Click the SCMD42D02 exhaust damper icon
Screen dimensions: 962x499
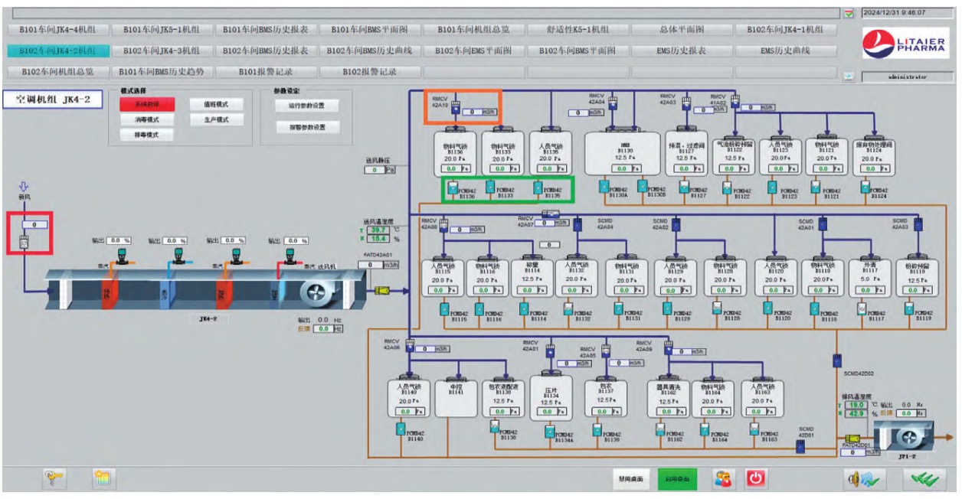[x=837, y=359]
